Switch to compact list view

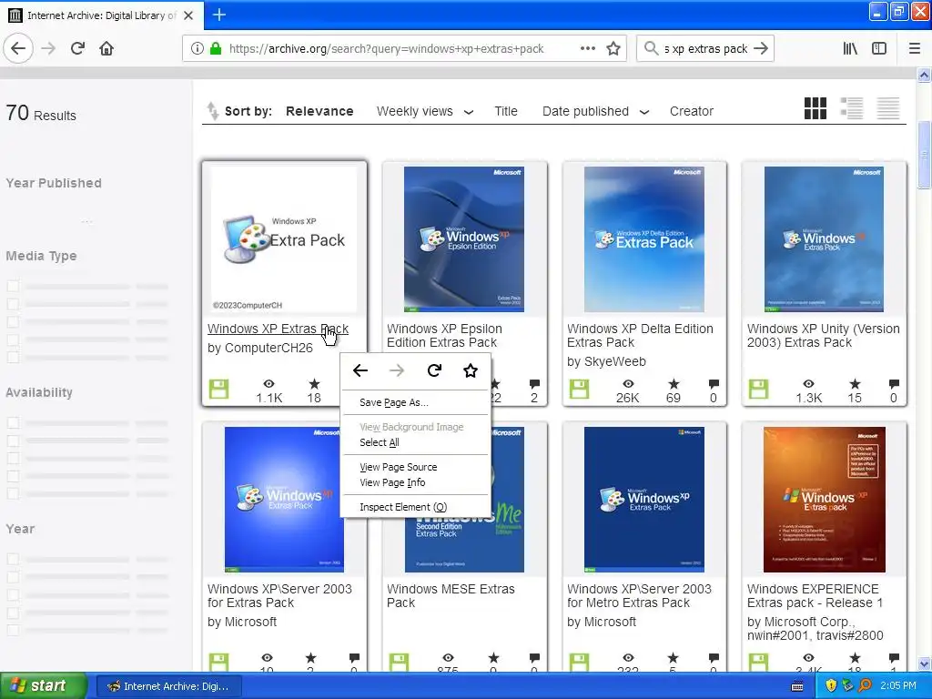888,109
